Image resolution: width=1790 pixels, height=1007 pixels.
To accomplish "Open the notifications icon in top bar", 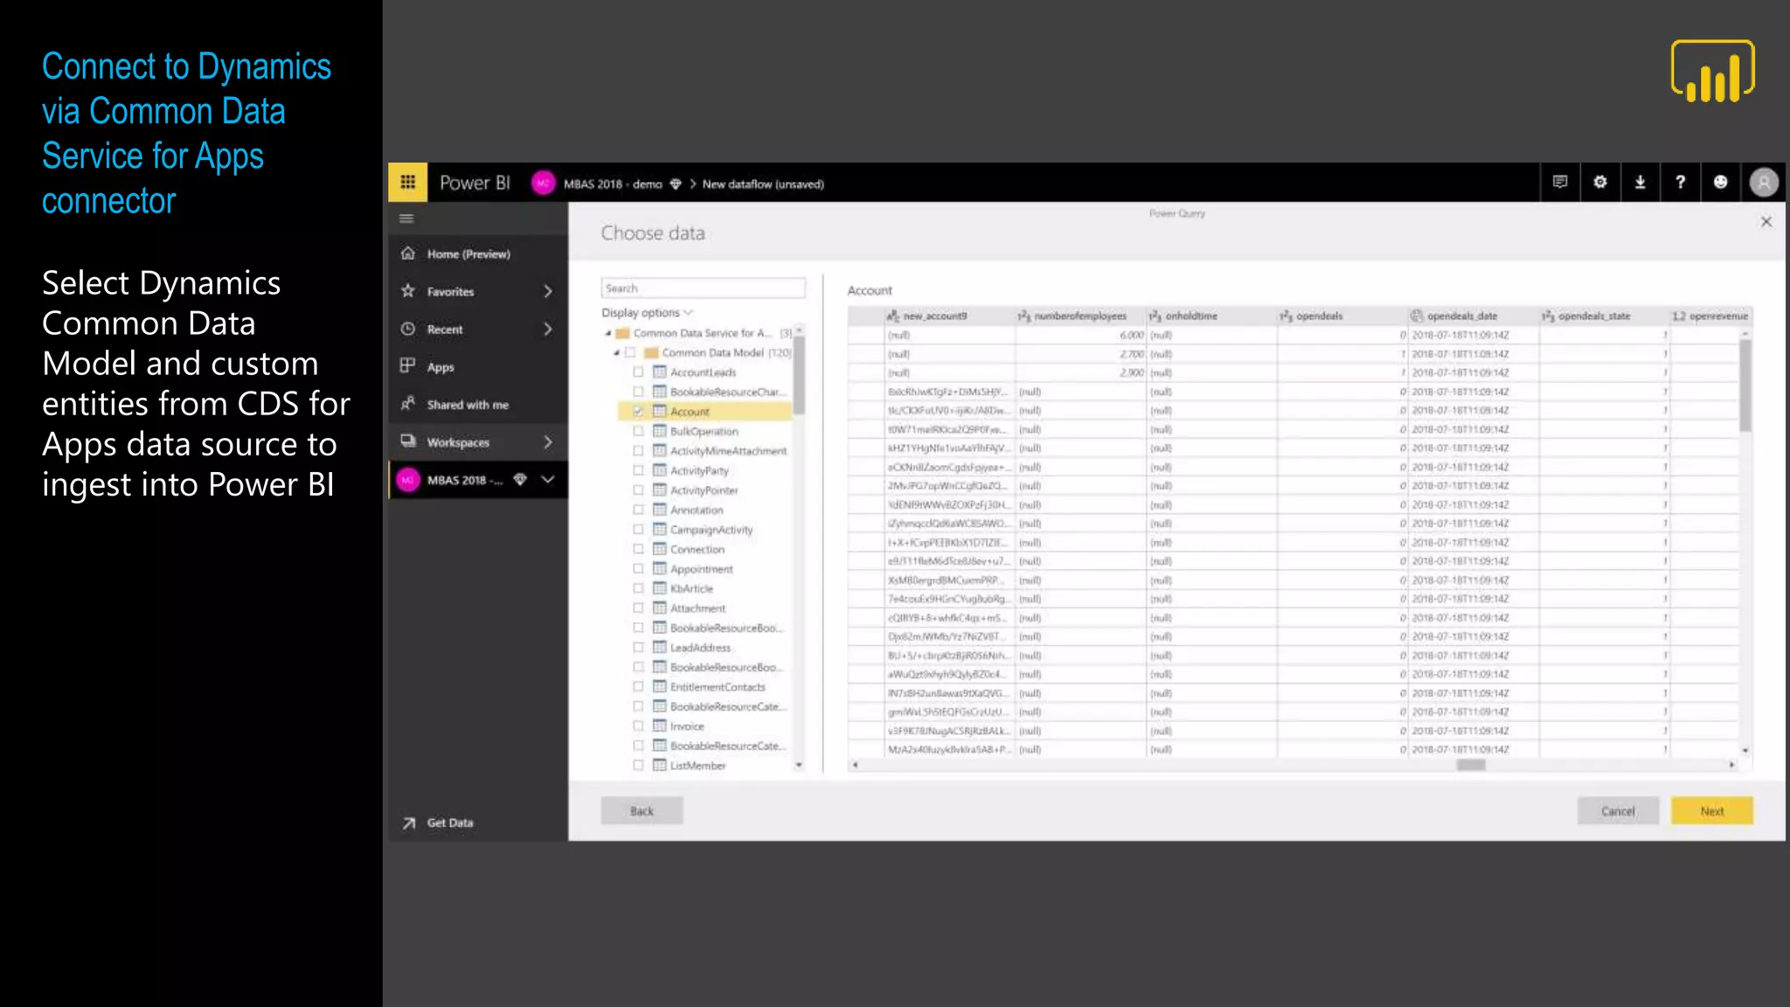I will click(1560, 182).
